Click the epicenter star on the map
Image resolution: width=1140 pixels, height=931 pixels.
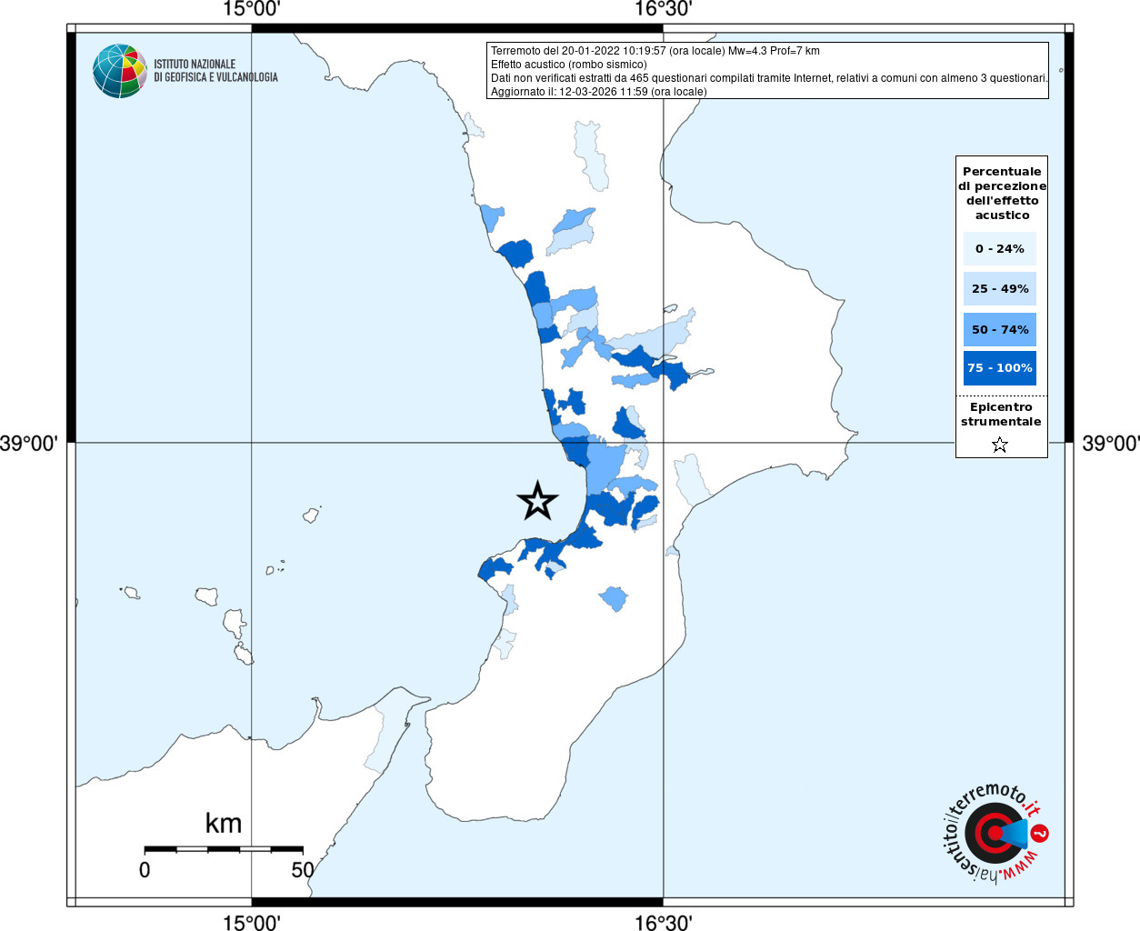537,501
